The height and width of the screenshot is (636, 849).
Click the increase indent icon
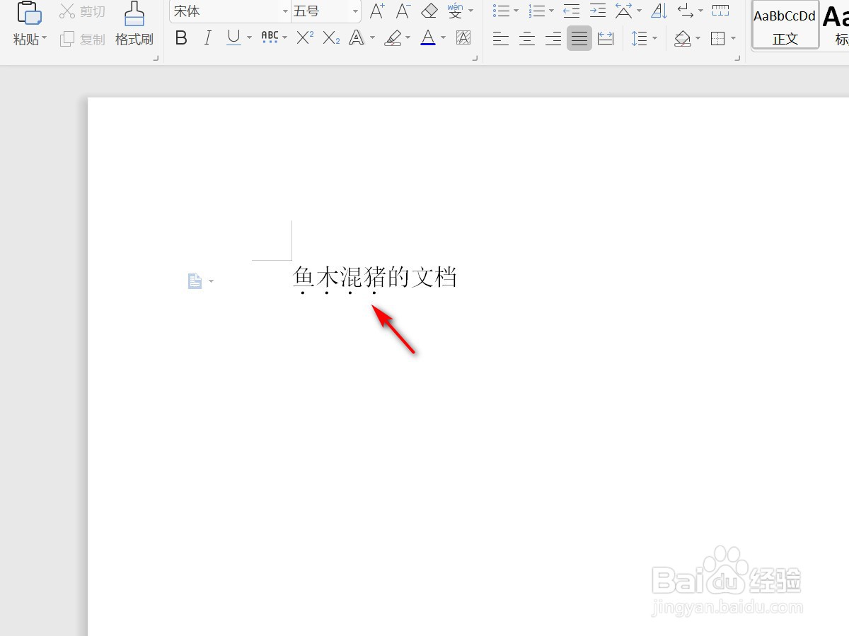pos(598,11)
